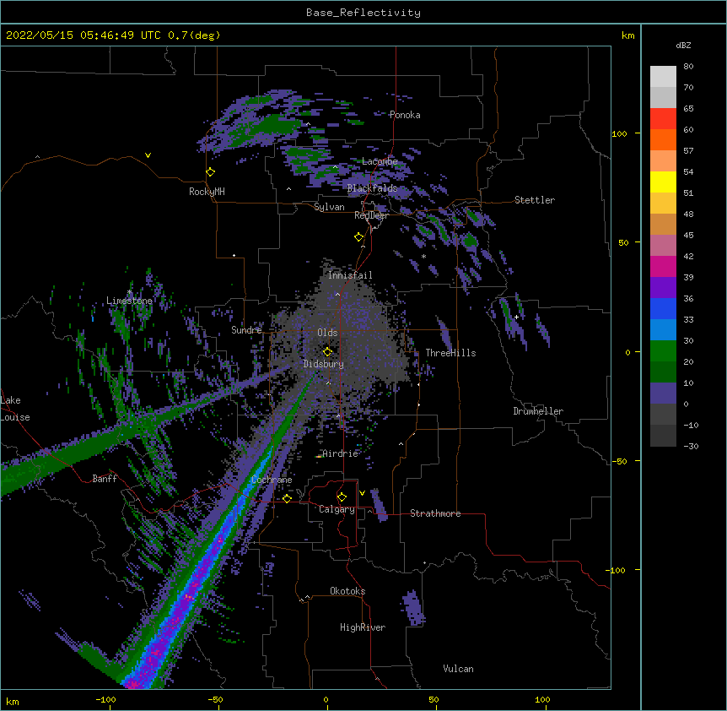This screenshot has width=727, height=711.
Task: Select the orange 57-60 dBZ legend swatch
Action: (663, 139)
